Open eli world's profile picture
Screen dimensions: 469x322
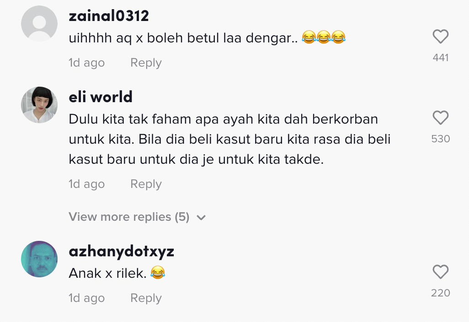pos(39,105)
